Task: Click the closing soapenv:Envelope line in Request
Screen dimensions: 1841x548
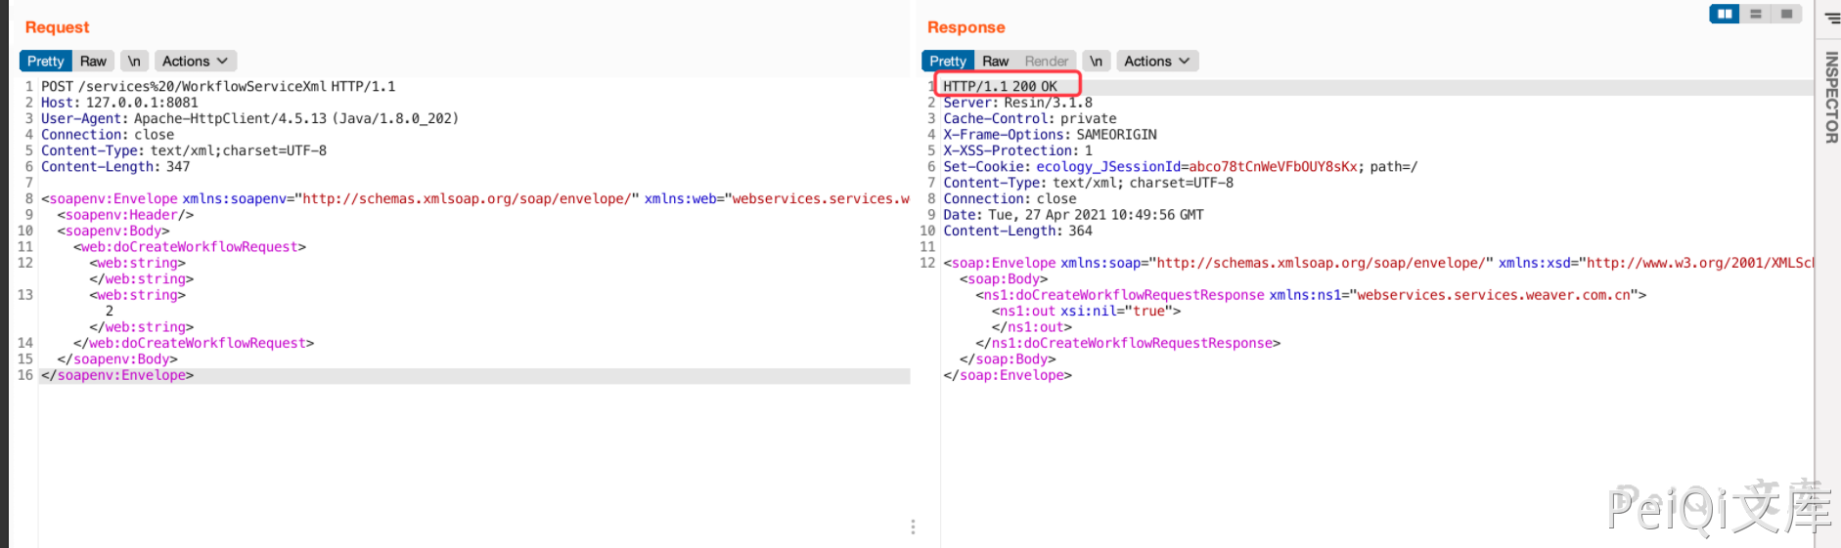Action: pyautogui.click(x=117, y=375)
